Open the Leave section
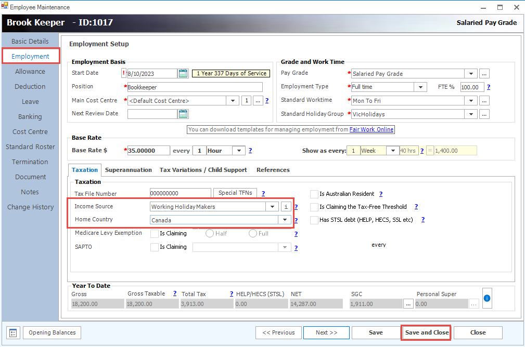This screenshot has width=525, height=347. 30,102
